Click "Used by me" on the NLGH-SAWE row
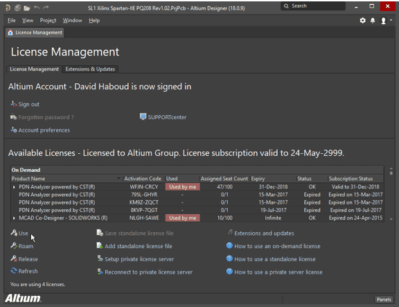The width and height of the screenshot is (399, 307). click(x=182, y=218)
